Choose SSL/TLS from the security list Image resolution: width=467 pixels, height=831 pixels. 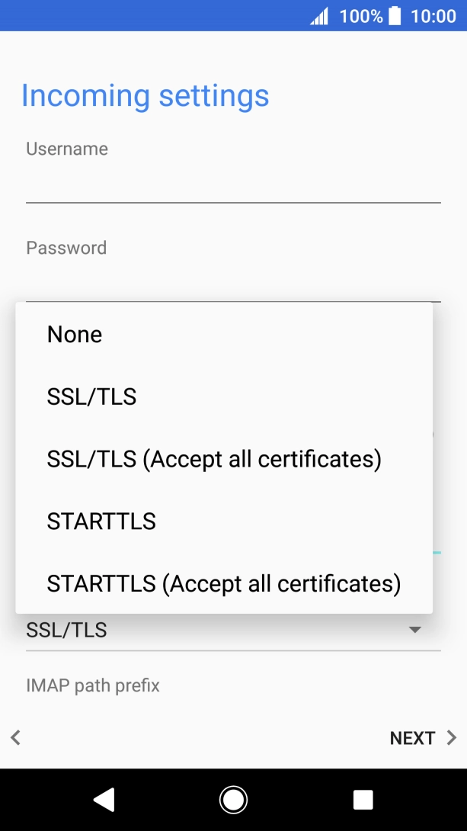click(x=91, y=396)
